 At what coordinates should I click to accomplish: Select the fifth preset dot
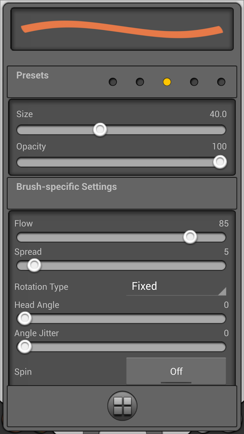point(221,82)
